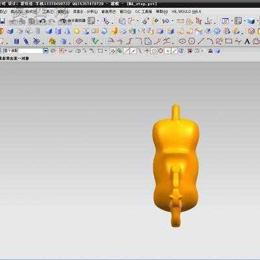Toggle the Midpoint snap option

tap(133, 51)
